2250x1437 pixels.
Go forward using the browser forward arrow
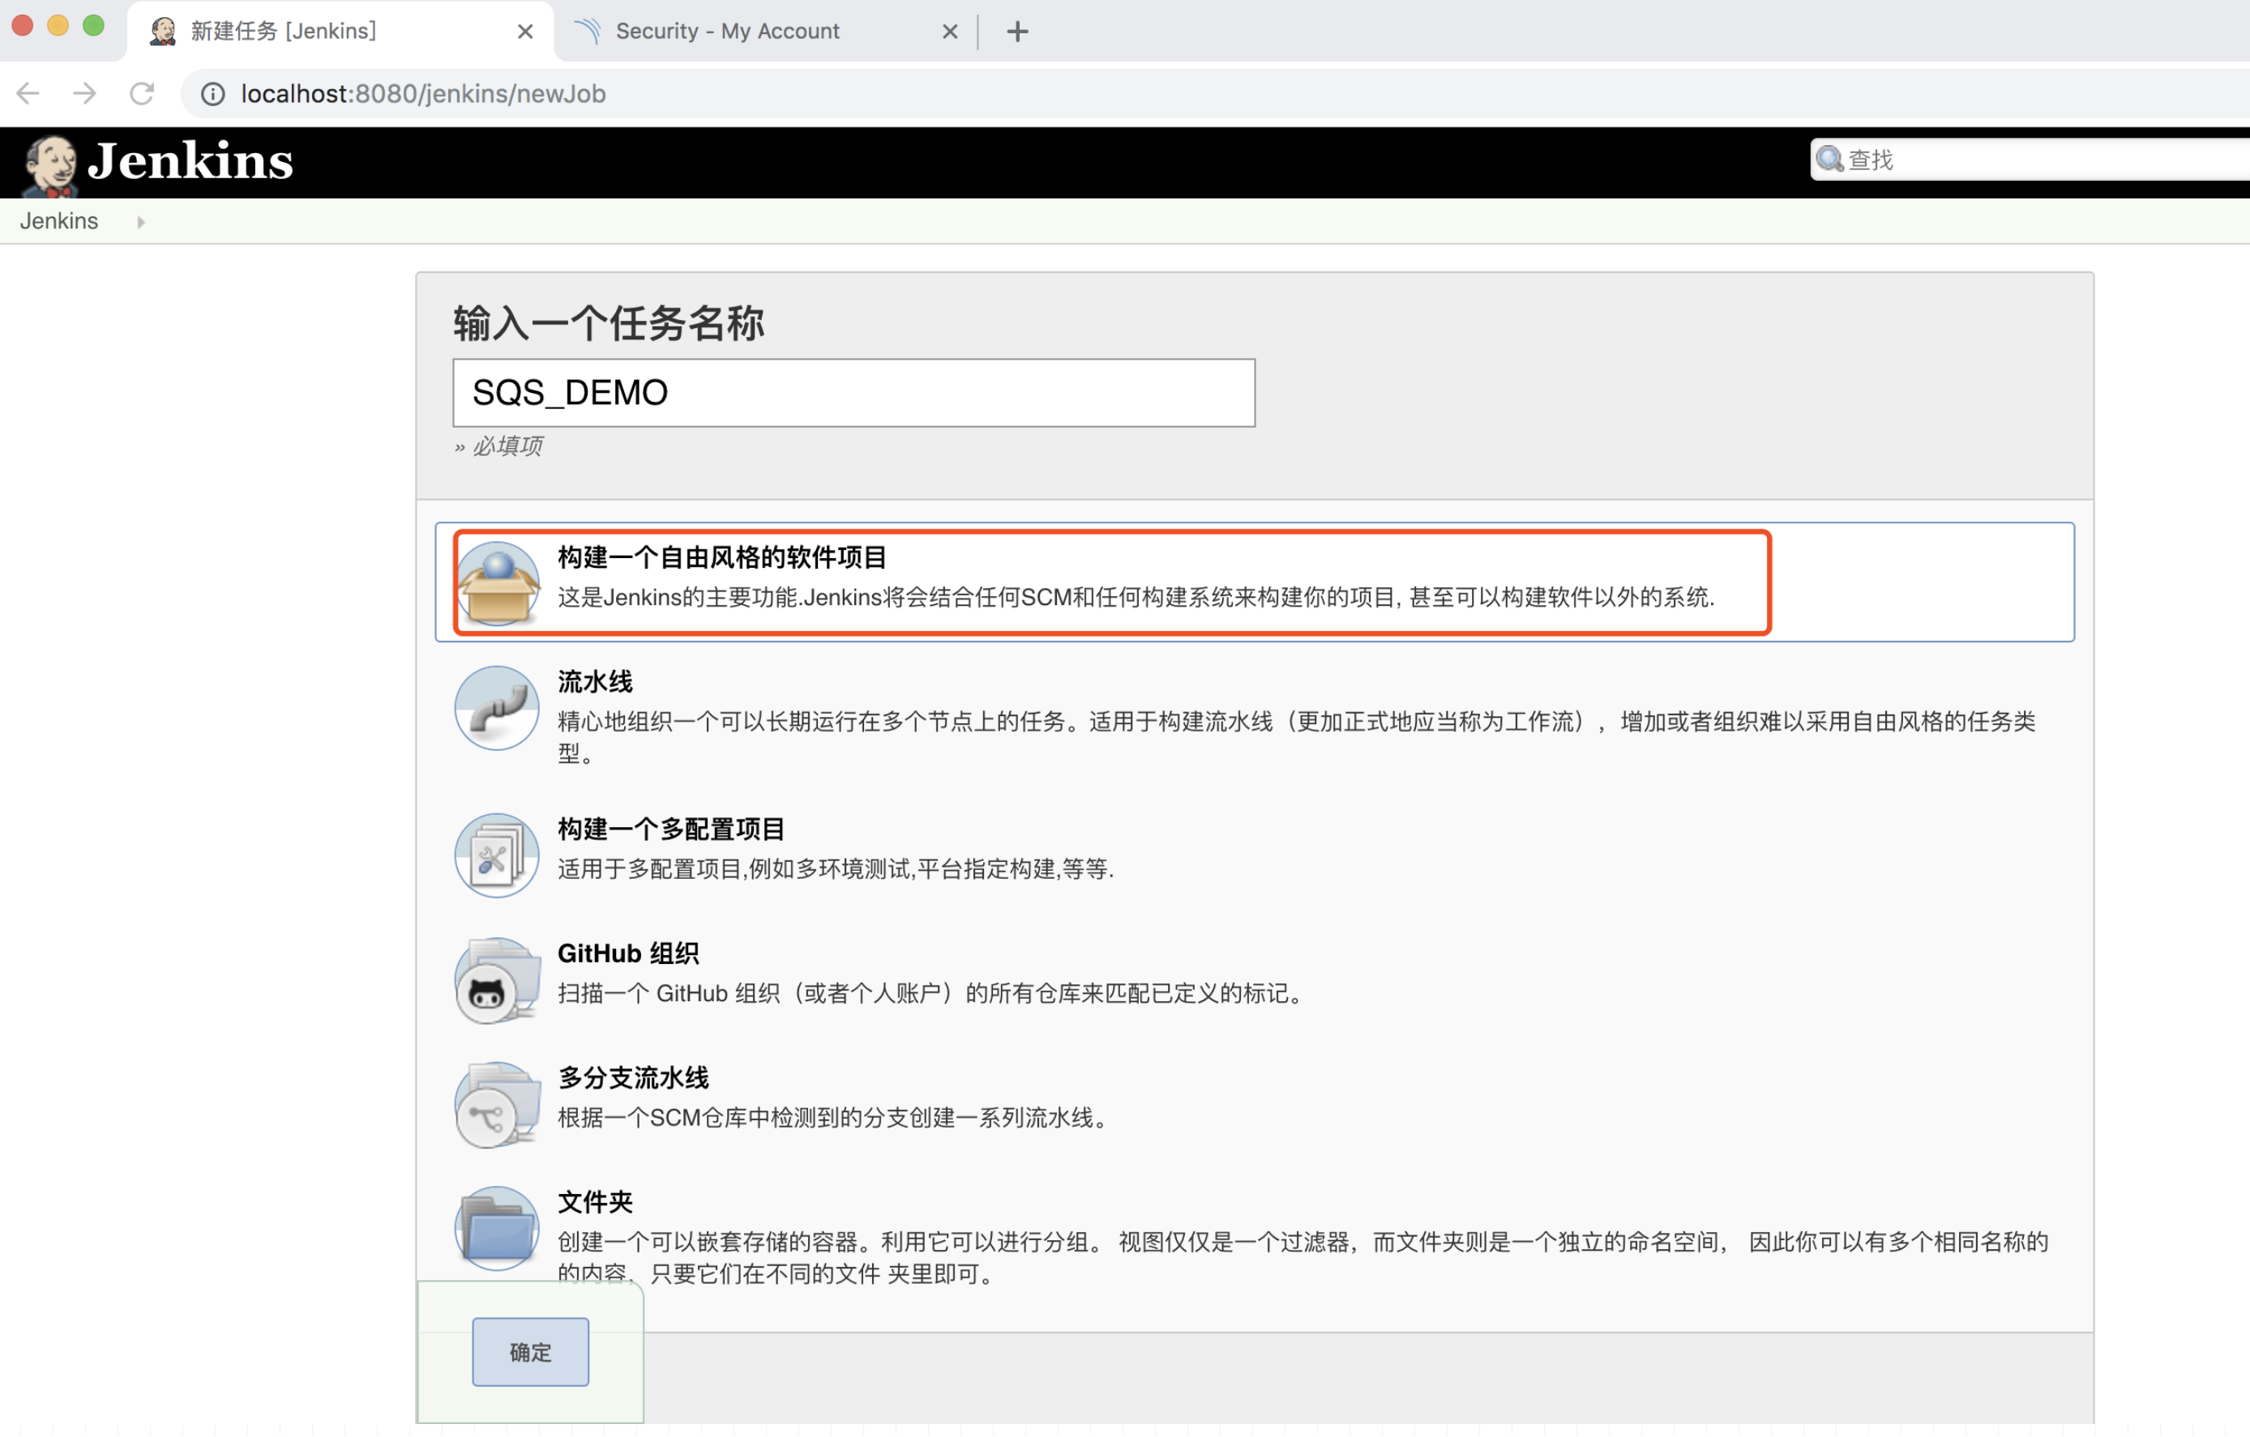[85, 93]
